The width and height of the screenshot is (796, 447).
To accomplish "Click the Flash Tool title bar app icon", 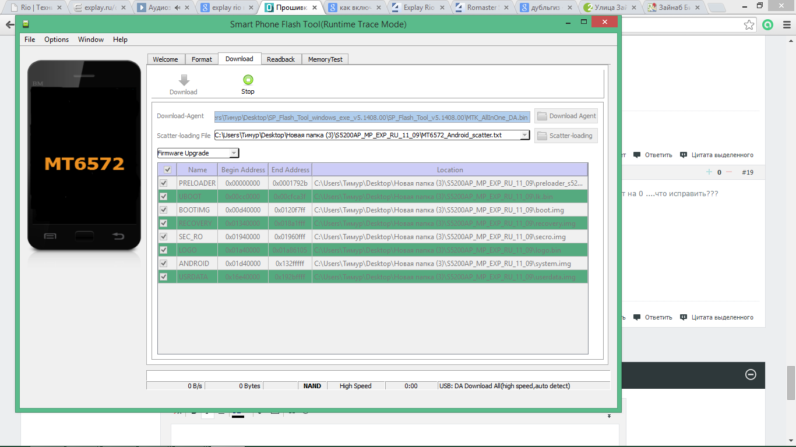I will (26, 24).
